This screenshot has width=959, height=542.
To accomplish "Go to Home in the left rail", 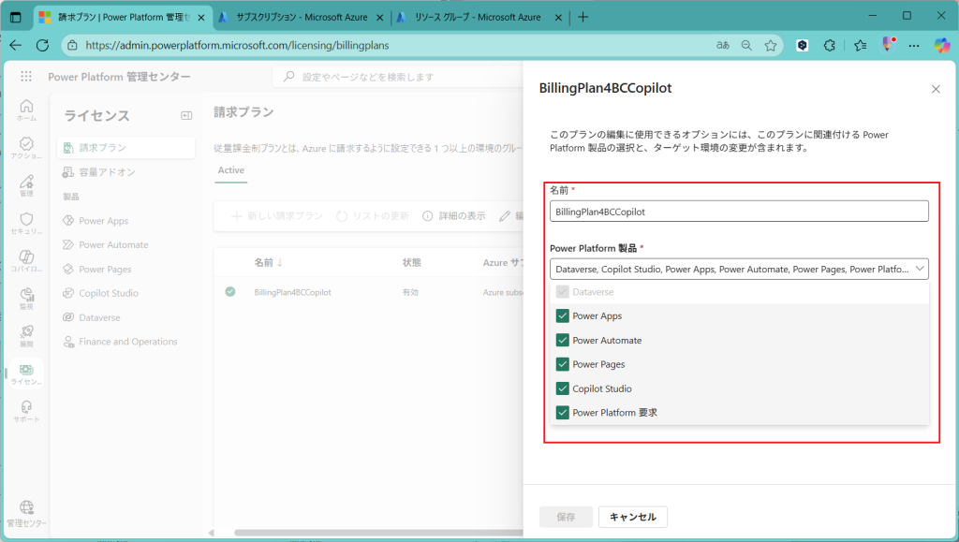I will coord(26,110).
